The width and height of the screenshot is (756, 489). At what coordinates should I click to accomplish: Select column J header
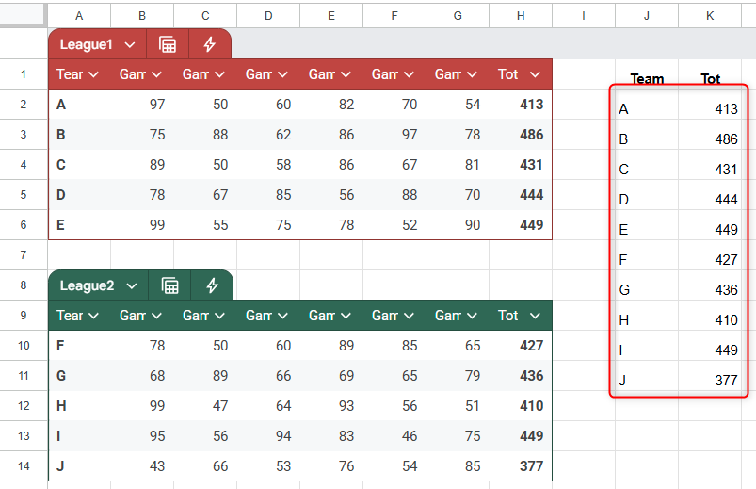(x=647, y=14)
